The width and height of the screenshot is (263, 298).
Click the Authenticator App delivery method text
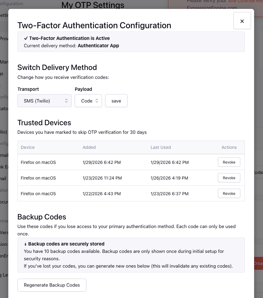98,46
